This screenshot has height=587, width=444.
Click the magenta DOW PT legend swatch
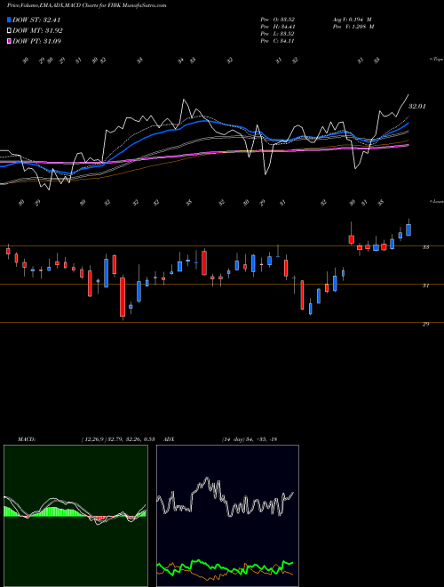pyautogui.click(x=9, y=41)
